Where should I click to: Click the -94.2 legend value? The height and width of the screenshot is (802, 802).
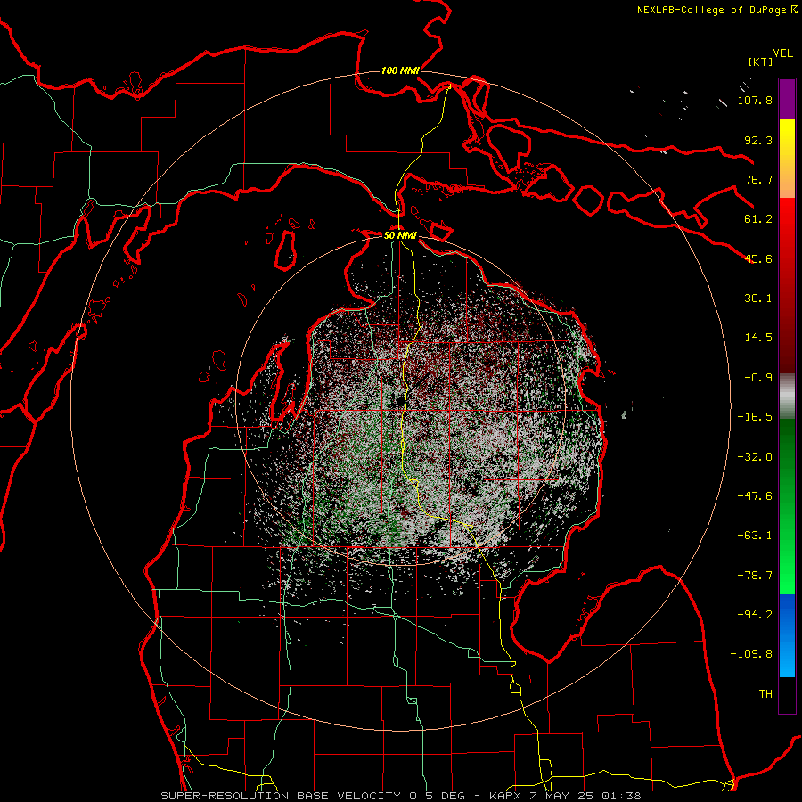755,615
